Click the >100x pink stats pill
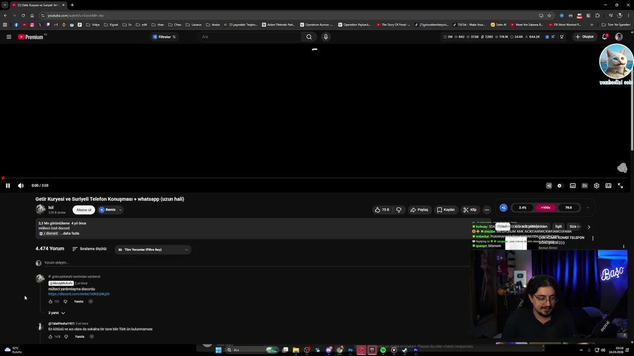Screen dimensions: 634x356 (x=545, y=208)
